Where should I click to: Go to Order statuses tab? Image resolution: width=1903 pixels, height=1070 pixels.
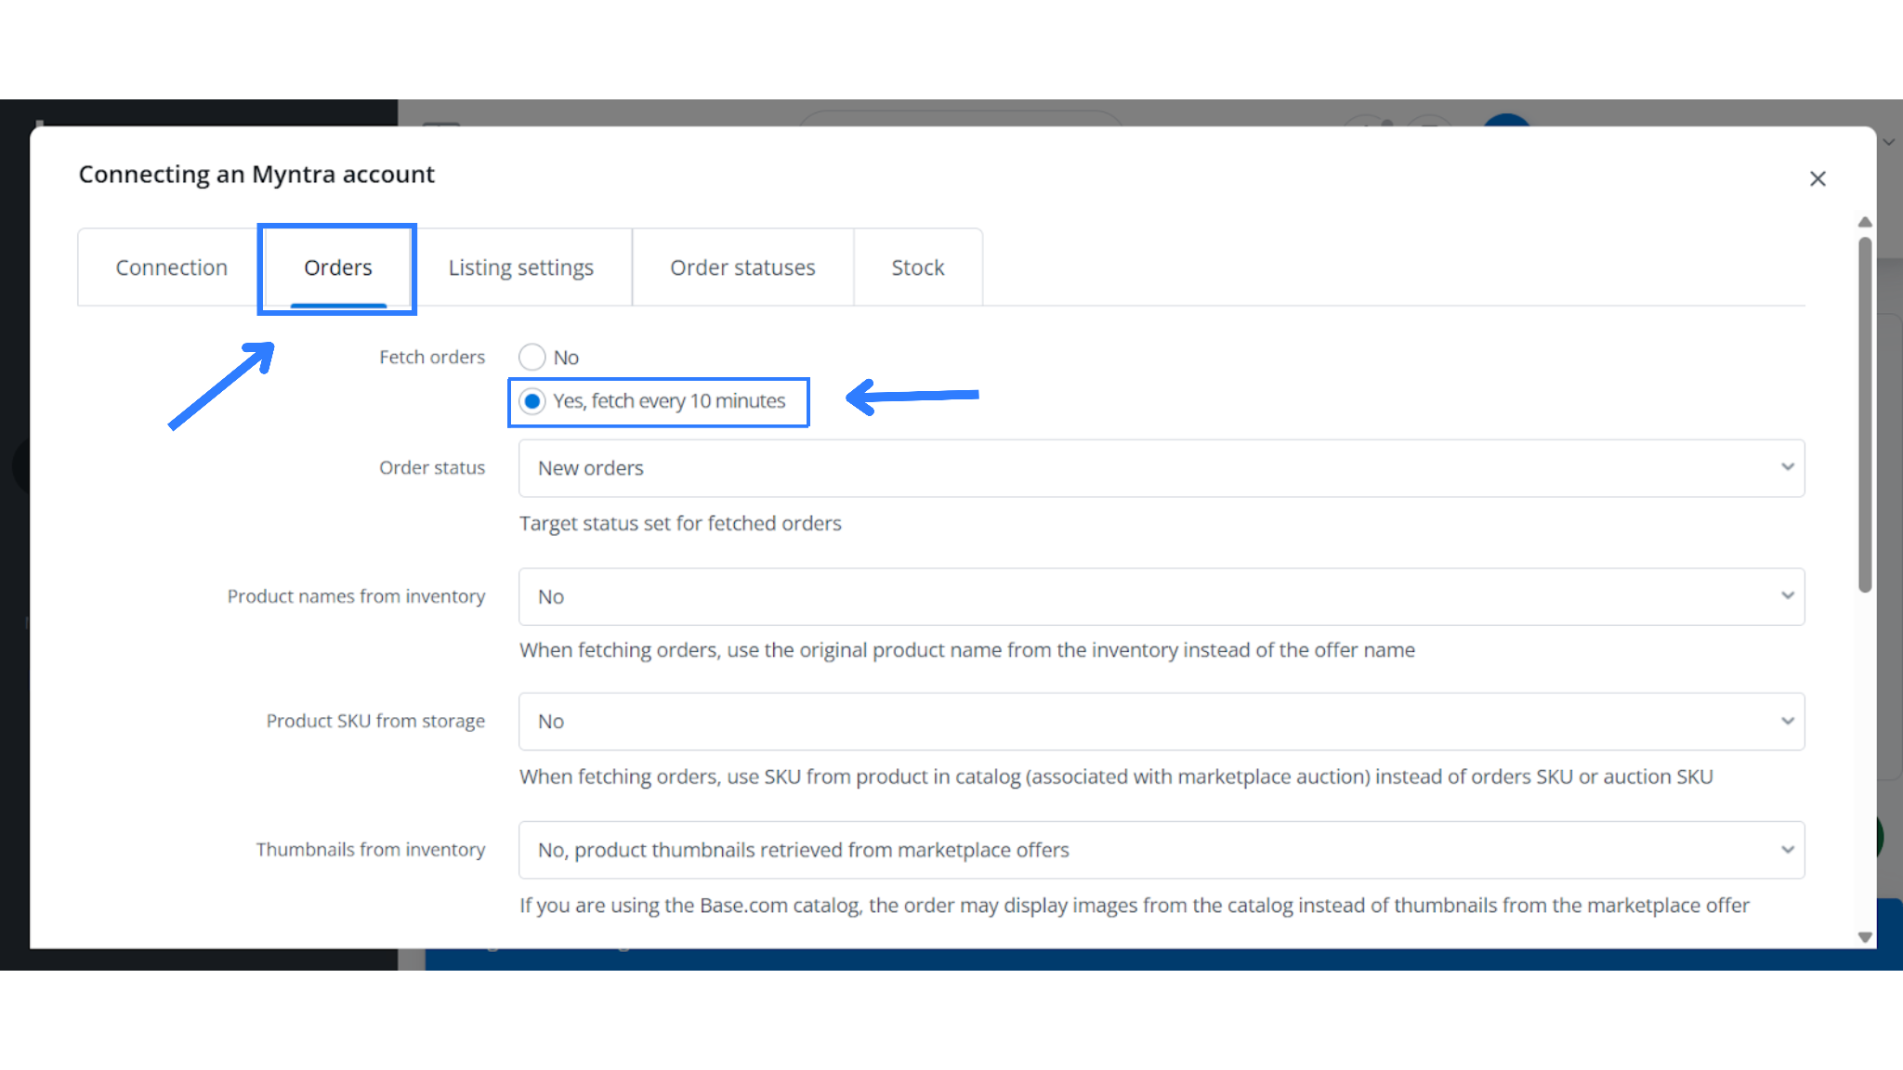tap(742, 267)
